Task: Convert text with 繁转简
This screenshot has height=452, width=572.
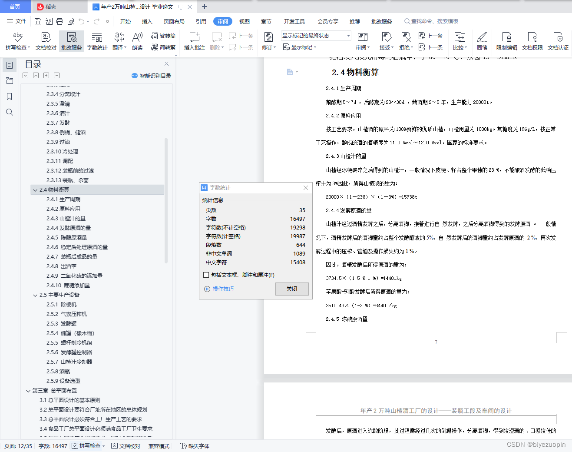Action: (163, 36)
